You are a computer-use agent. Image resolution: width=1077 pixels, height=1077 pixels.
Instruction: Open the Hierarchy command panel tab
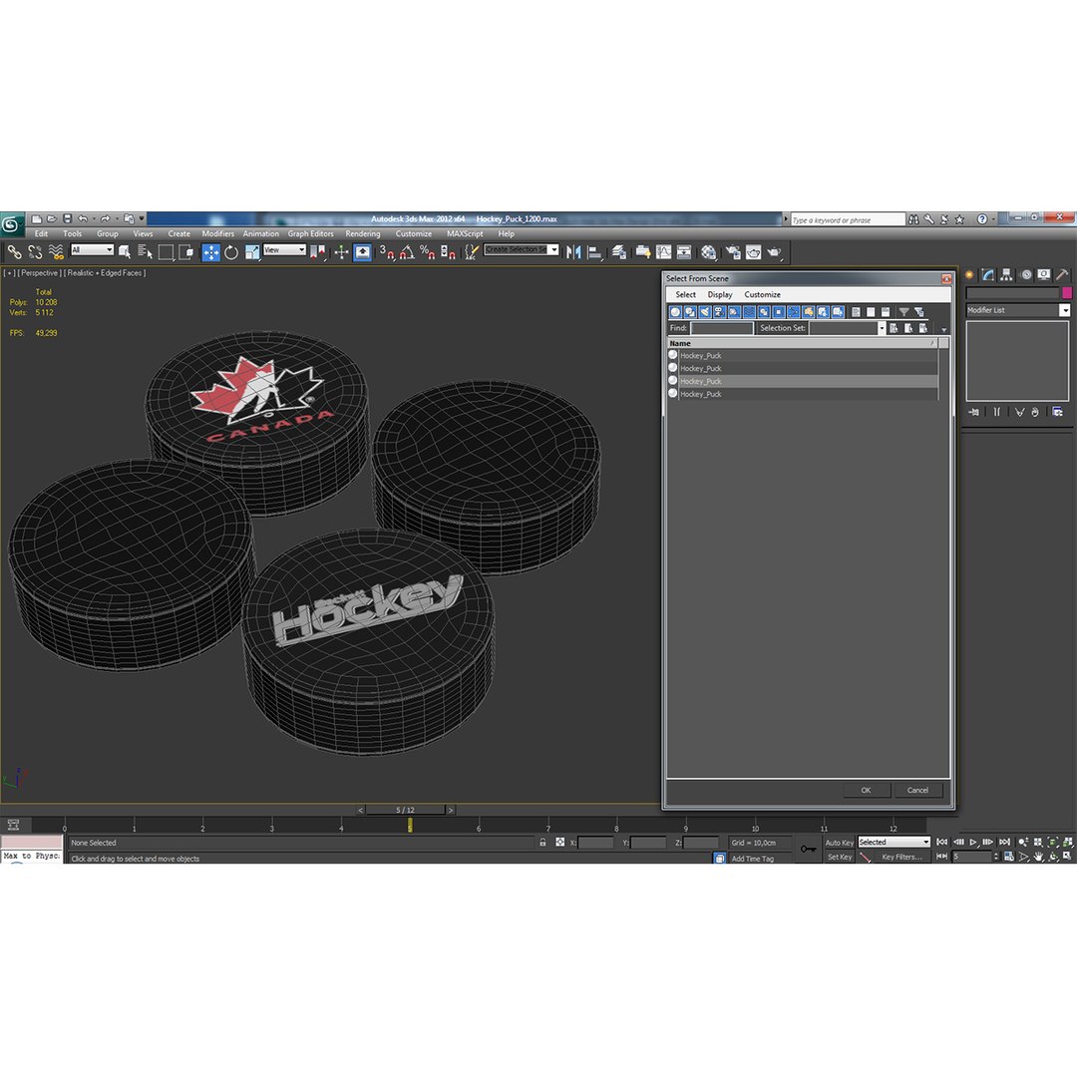pos(1006,275)
